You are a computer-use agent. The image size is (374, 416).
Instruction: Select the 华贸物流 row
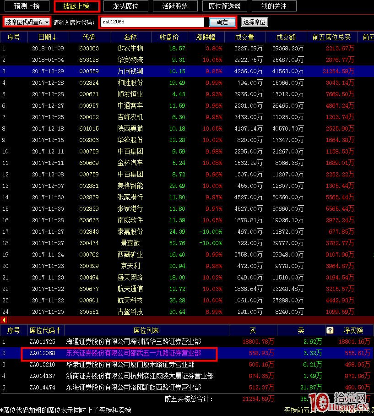(x=187, y=60)
